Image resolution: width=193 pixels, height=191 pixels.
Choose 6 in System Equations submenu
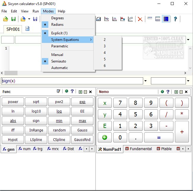point(108,66)
